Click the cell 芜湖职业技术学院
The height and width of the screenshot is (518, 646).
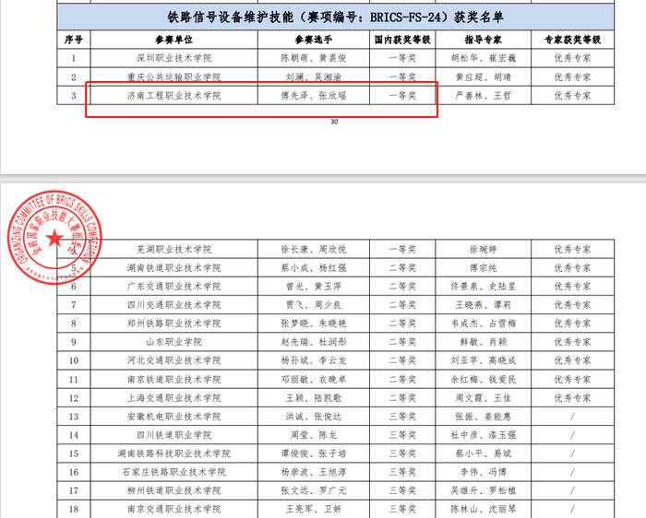(x=173, y=250)
